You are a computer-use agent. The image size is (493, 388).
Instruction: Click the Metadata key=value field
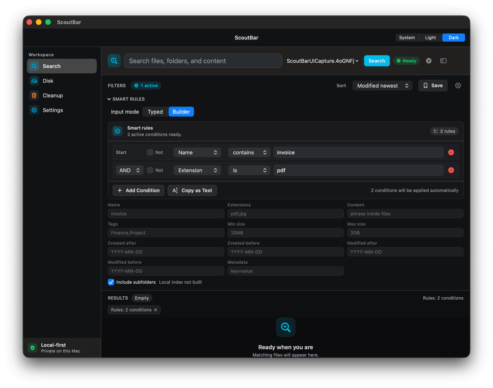click(x=286, y=271)
